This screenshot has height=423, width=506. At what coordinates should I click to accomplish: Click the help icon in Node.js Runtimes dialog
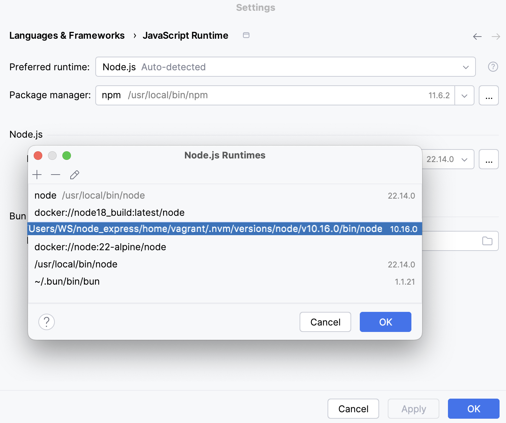46,322
